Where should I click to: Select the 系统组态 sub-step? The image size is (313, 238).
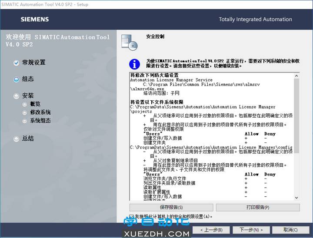click(x=40, y=120)
